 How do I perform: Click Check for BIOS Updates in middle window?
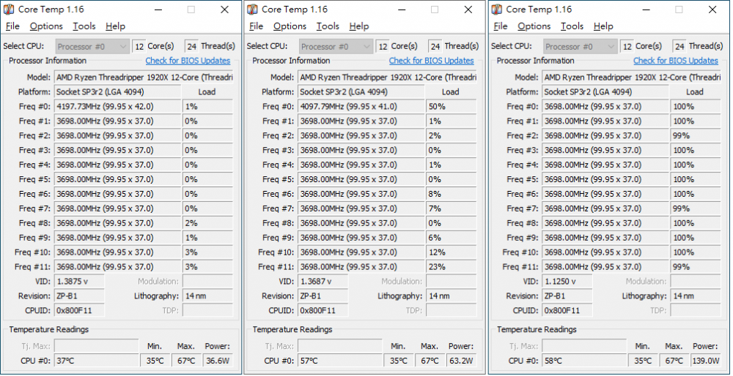(432, 61)
